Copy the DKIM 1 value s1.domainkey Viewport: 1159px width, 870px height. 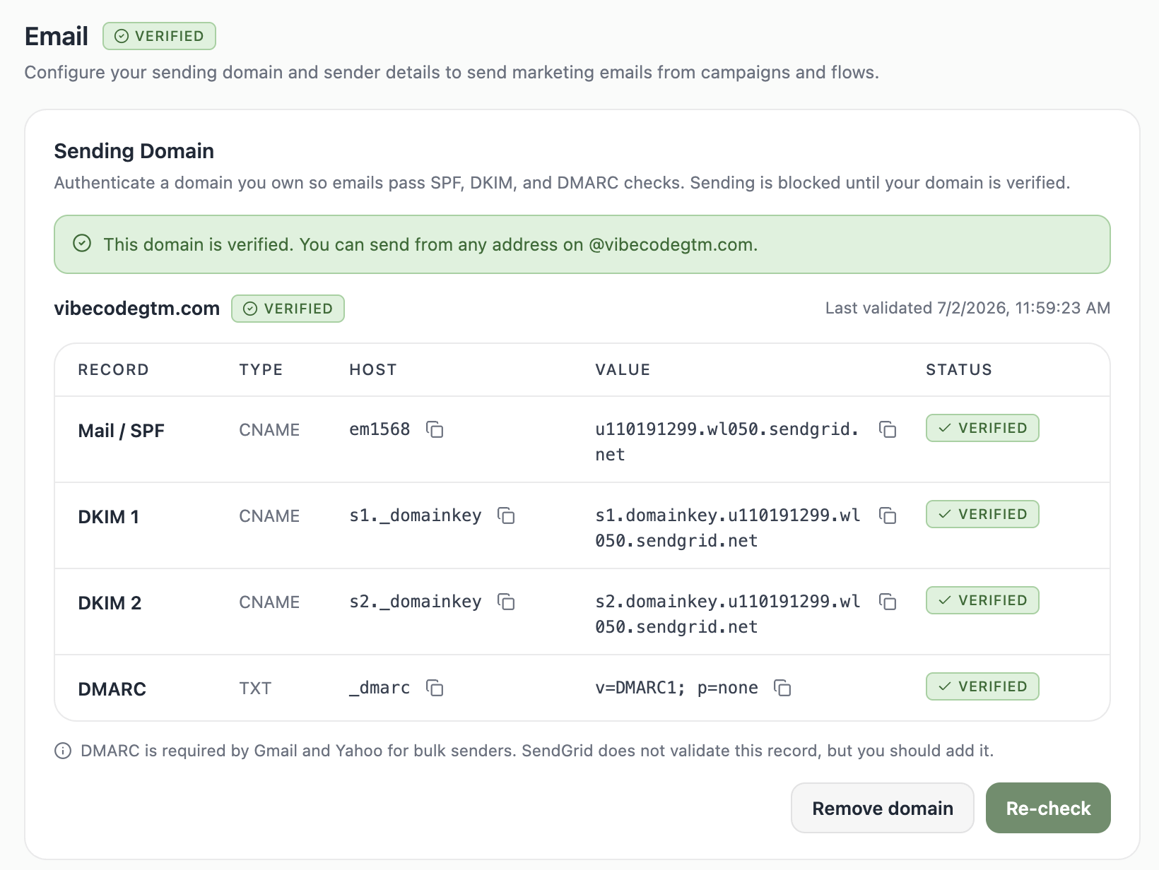click(x=888, y=516)
